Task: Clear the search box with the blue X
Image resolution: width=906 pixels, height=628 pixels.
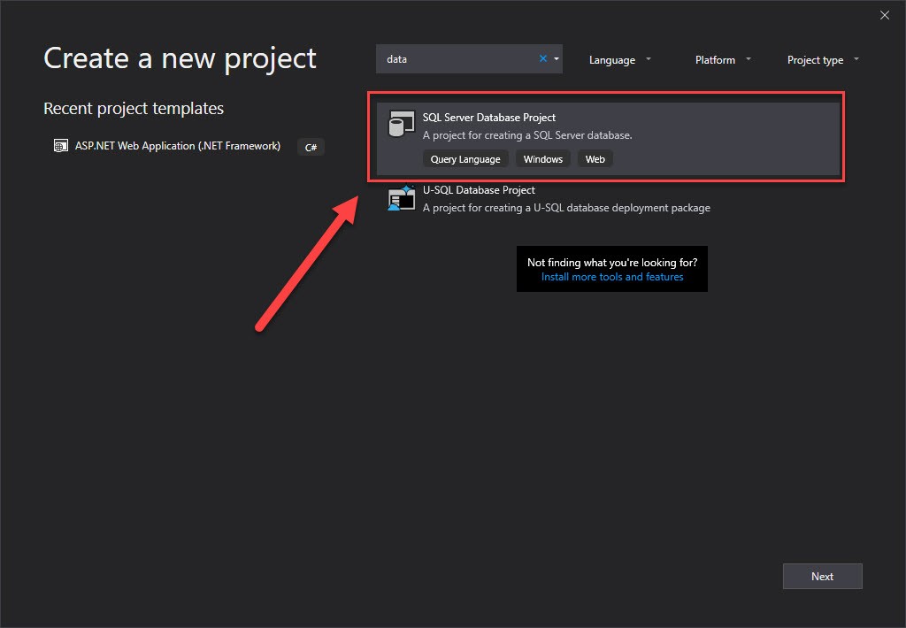Action: pyautogui.click(x=541, y=58)
